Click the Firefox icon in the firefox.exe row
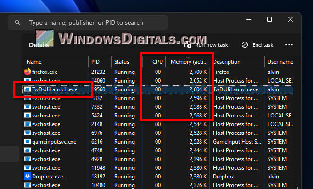The image size is (313, 189). pos(28,72)
